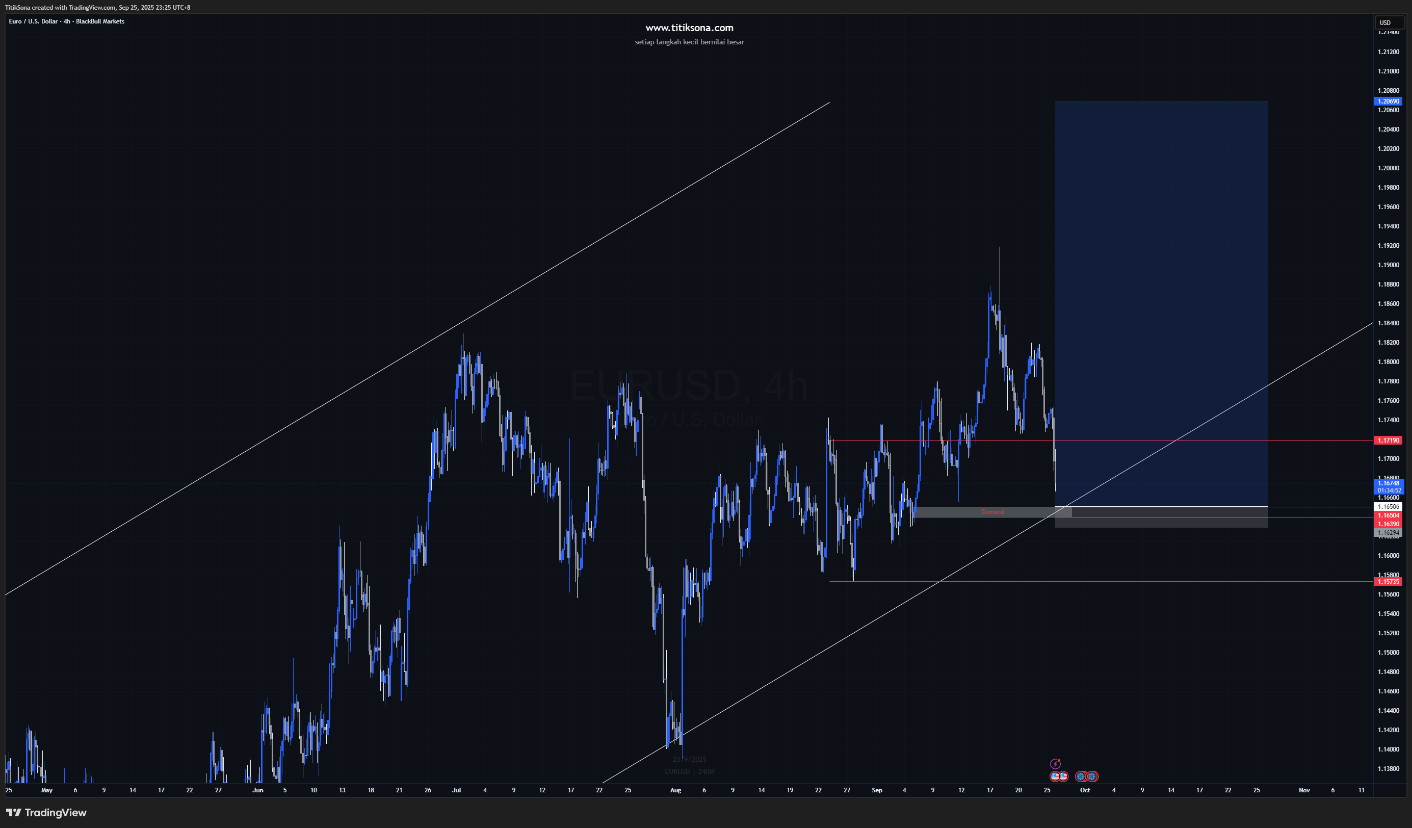1412x828 pixels.
Task: Click the red 1.15735 price label
Action: 1388,582
